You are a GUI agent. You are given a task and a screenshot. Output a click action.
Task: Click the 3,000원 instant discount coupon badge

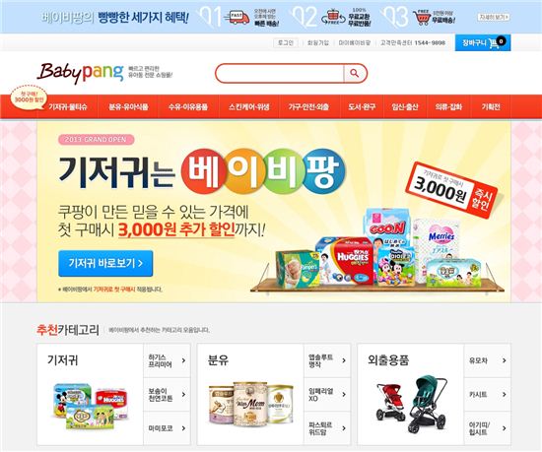point(450,190)
